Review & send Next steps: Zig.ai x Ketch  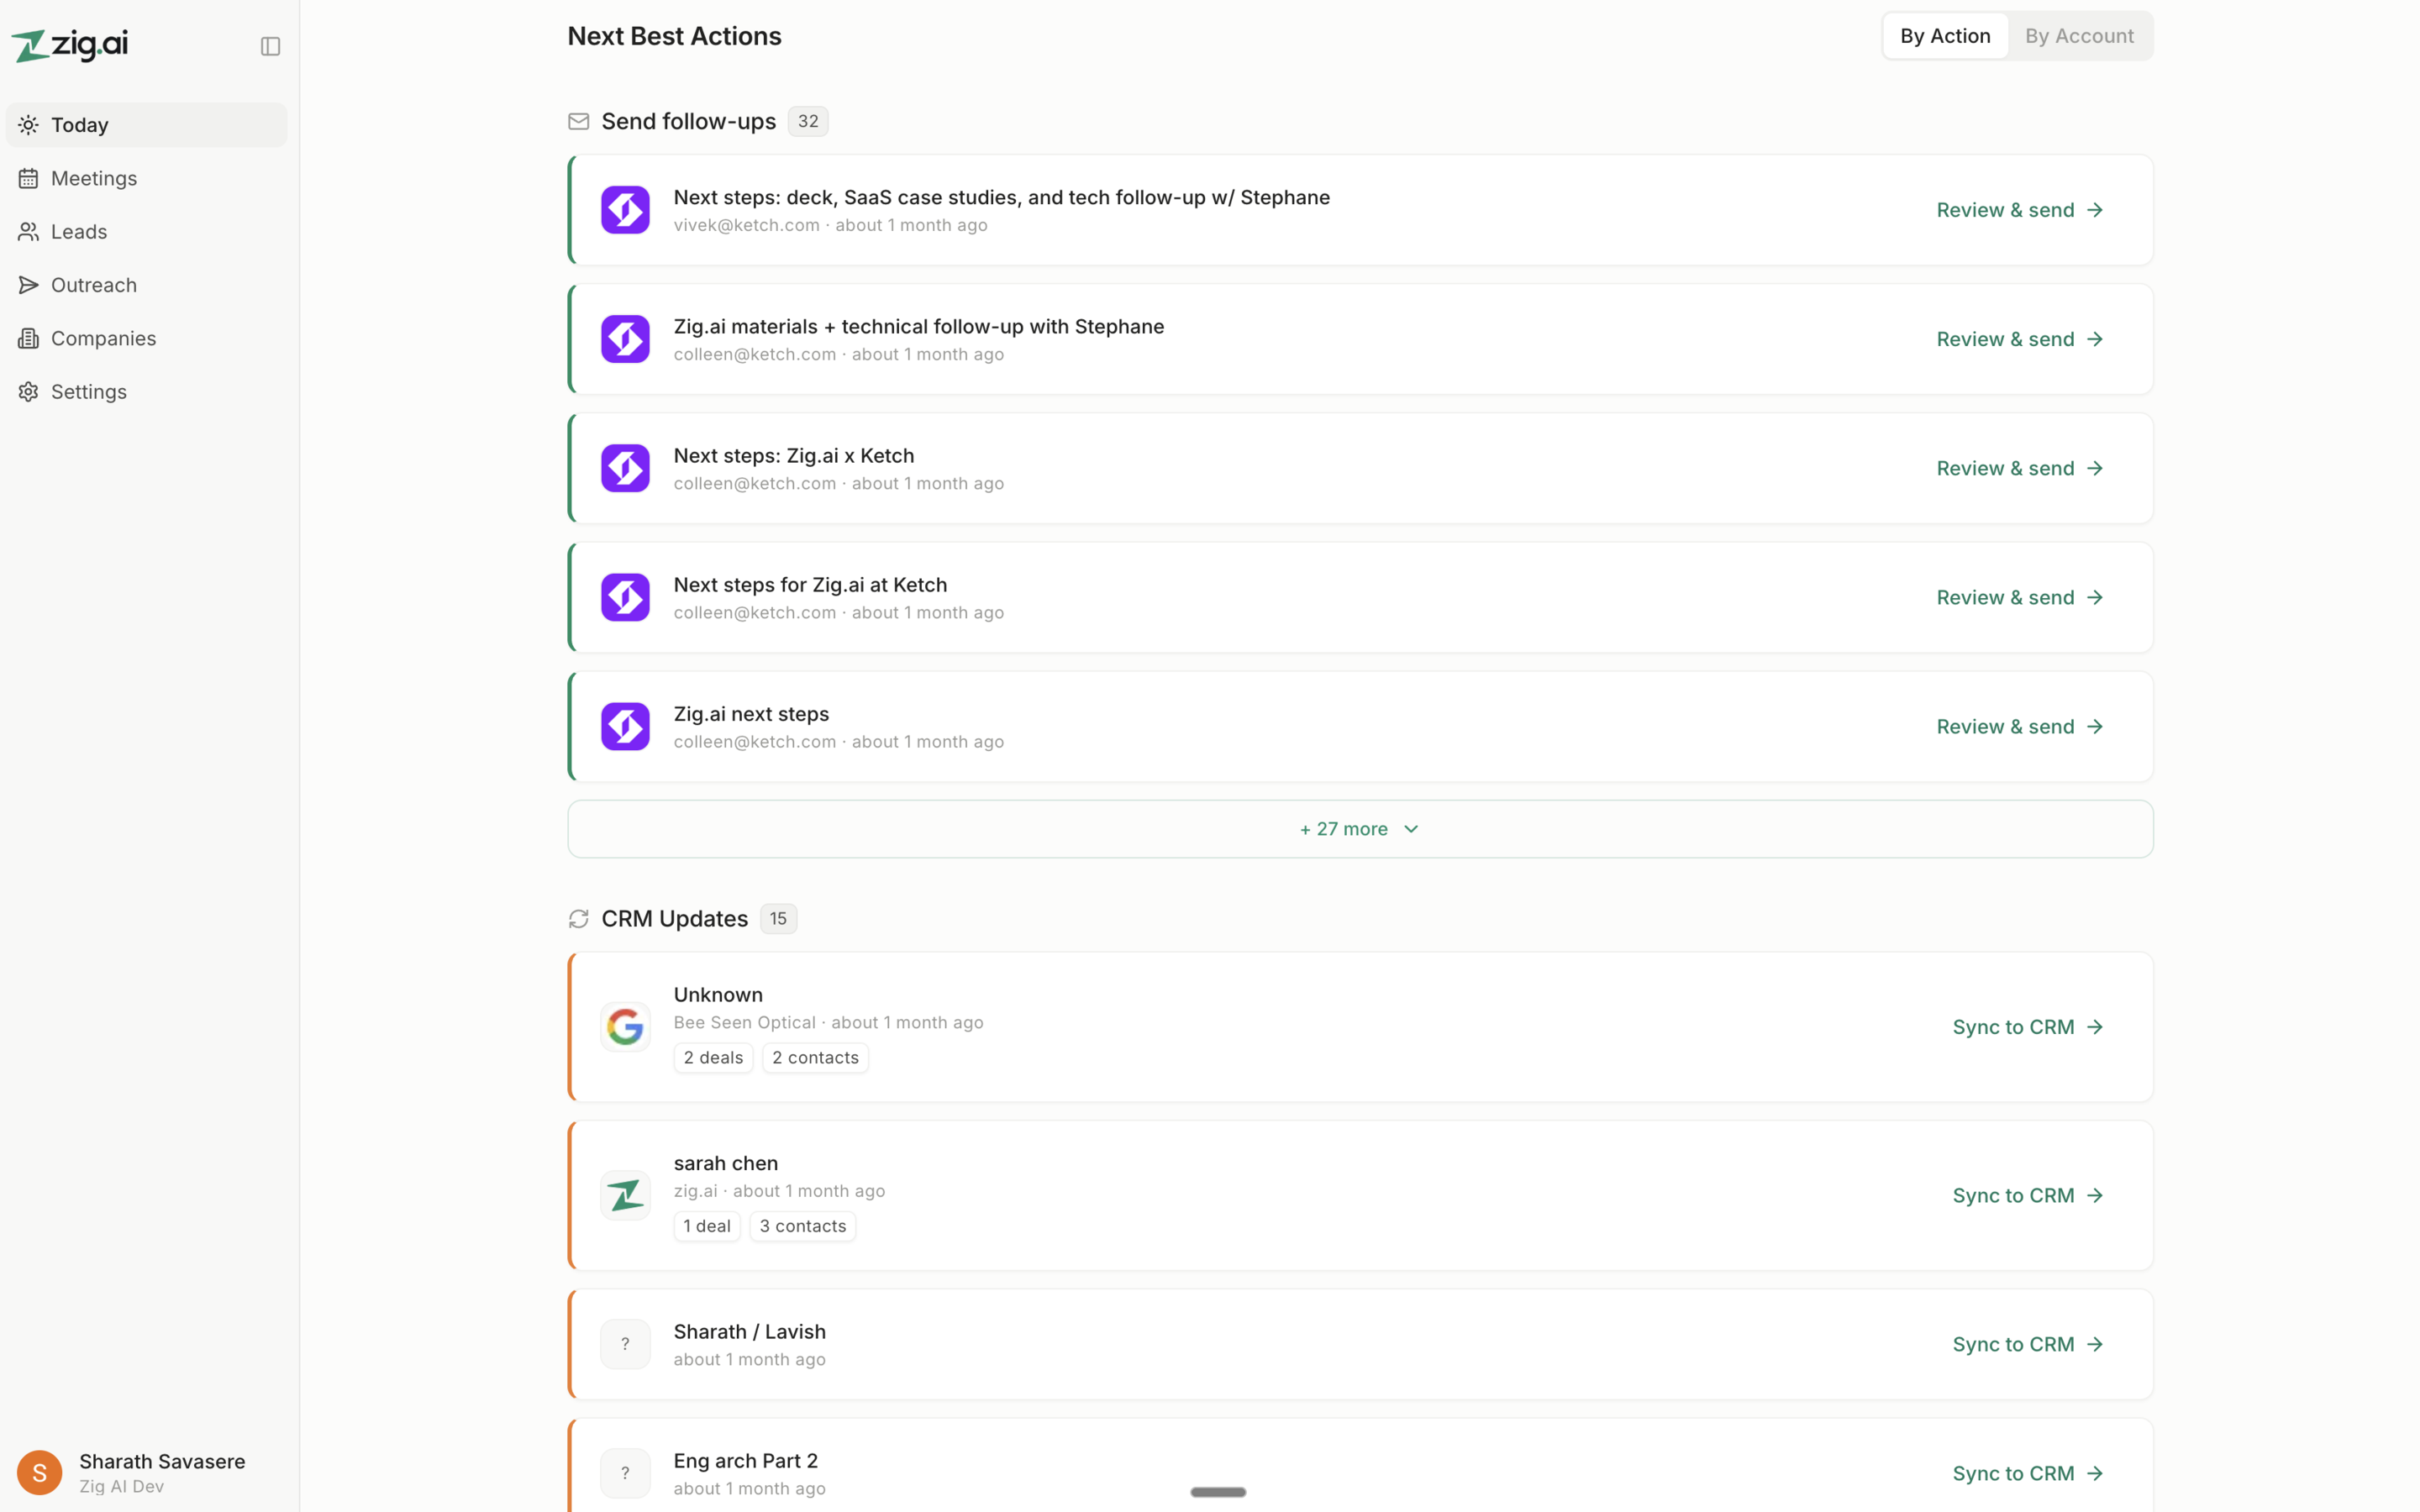(2020, 468)
